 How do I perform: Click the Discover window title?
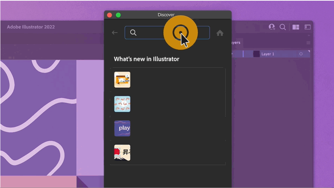[x=166, y=15]
